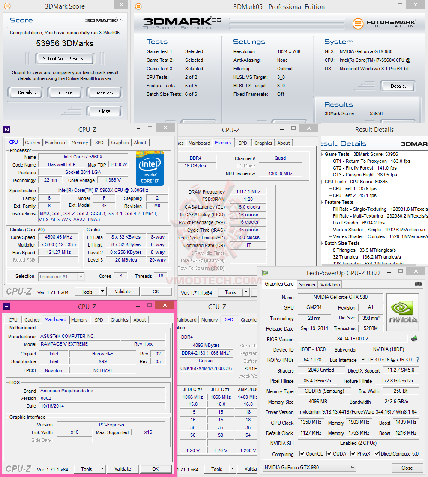Viewport: 428px width, 477px height.
Task: Collapse the Feature Tests tree node
Action: coord(322,202)
